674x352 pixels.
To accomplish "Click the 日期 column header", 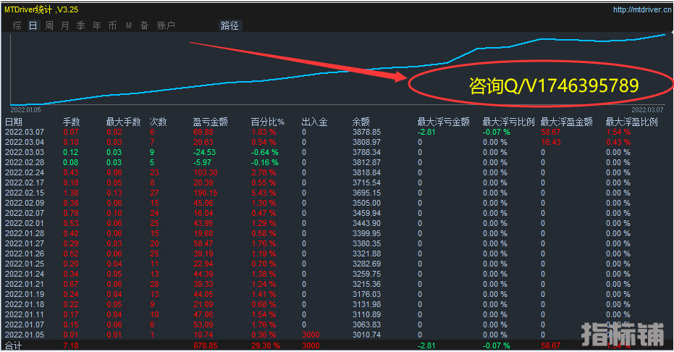I will click(x=14, y=122).
